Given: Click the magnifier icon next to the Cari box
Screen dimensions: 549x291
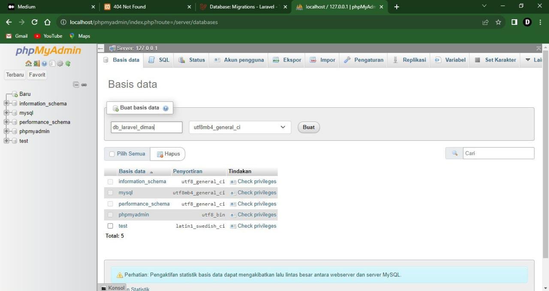Looking at the screenshot, I should point(454,153).
